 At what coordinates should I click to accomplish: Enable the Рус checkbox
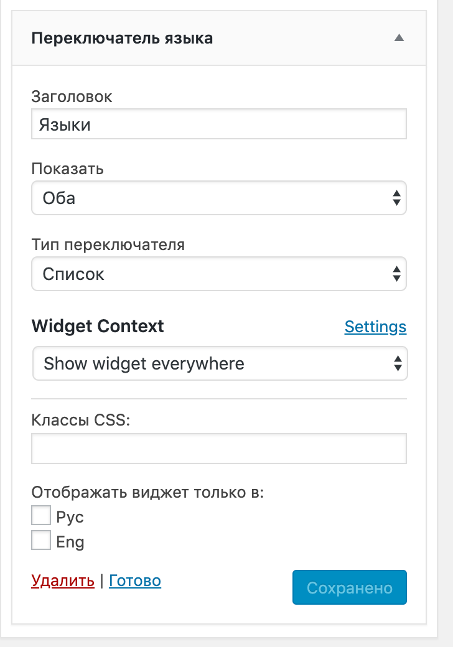[41, 516]
